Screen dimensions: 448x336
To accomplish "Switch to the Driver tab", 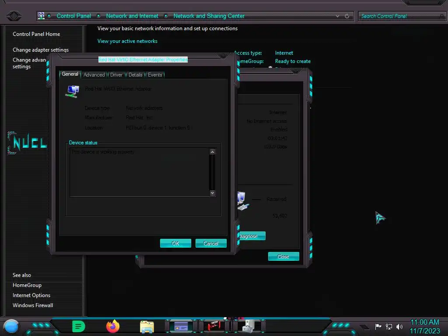I will click(116, 74).
